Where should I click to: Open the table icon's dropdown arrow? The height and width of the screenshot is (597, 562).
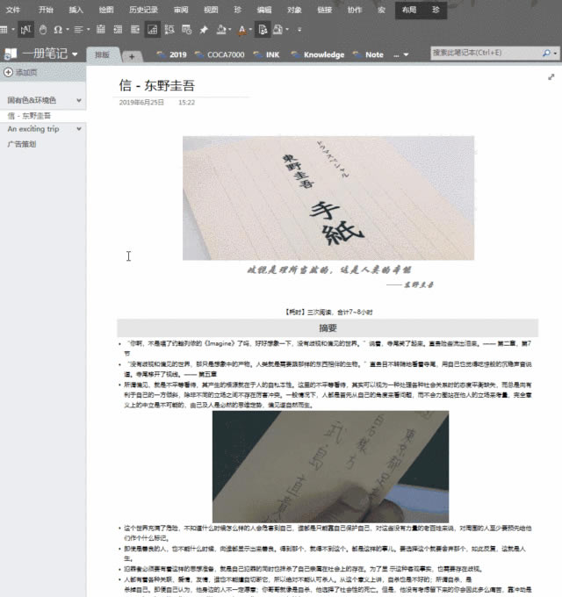click(13, 29)
